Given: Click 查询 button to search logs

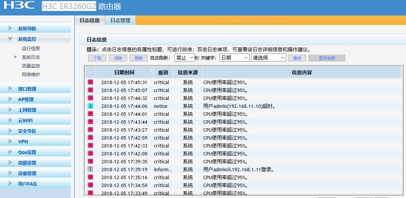Looking at the screenshot, I should 297,58.
